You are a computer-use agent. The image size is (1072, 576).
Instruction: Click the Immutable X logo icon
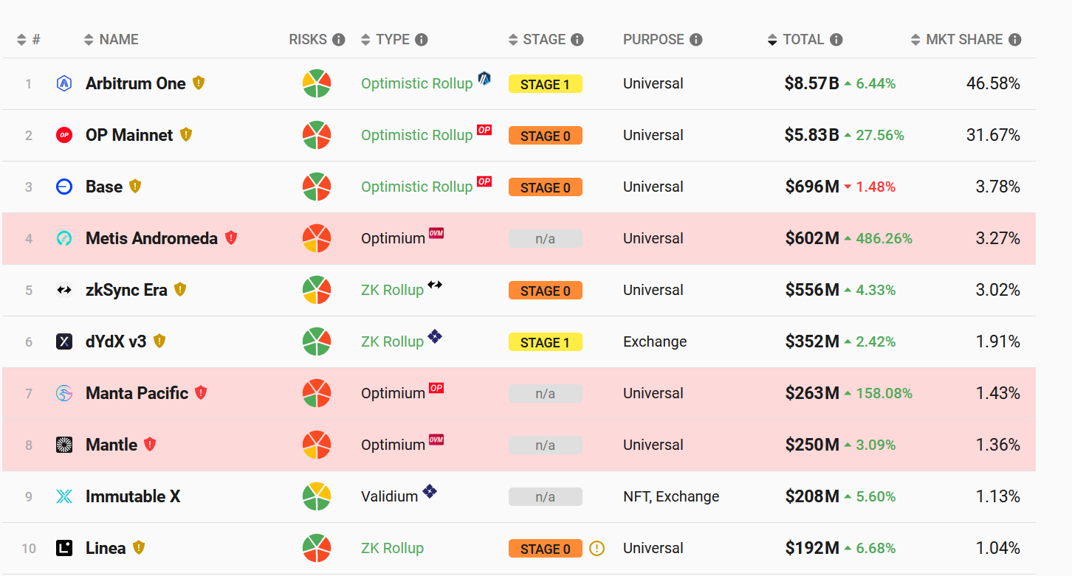pos(64,497)
